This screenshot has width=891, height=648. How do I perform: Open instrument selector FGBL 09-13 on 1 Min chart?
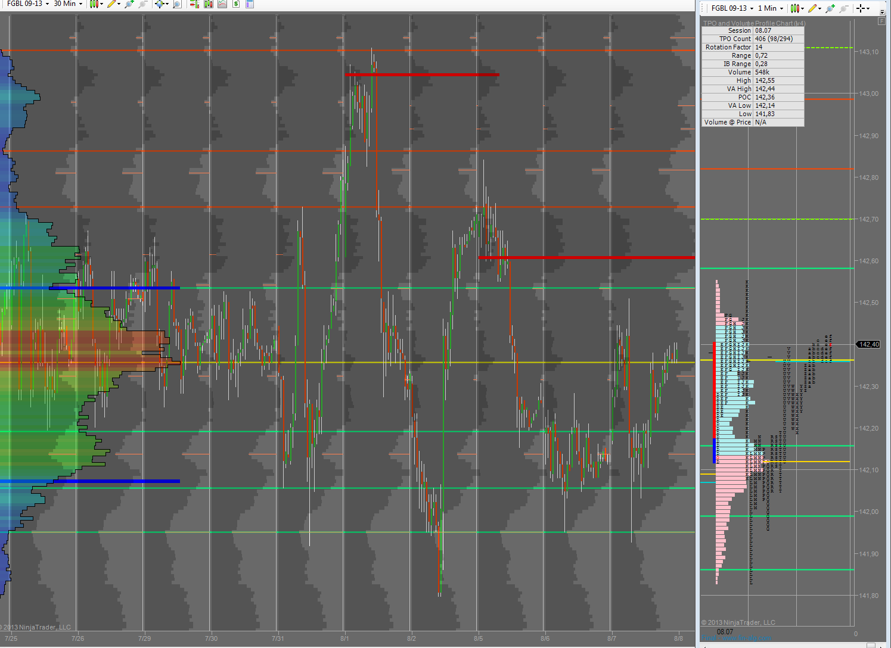point(732,8)
